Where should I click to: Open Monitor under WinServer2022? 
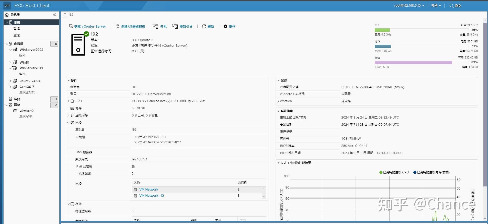click(x=22, y=56)
